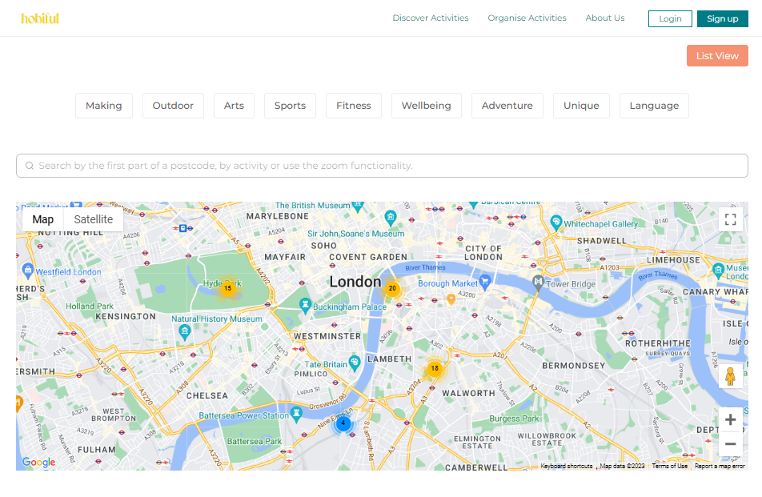This screenshot has height=497, width=762.
Task: Click the Burgess Park label
Action: click(x=514, y=419)
